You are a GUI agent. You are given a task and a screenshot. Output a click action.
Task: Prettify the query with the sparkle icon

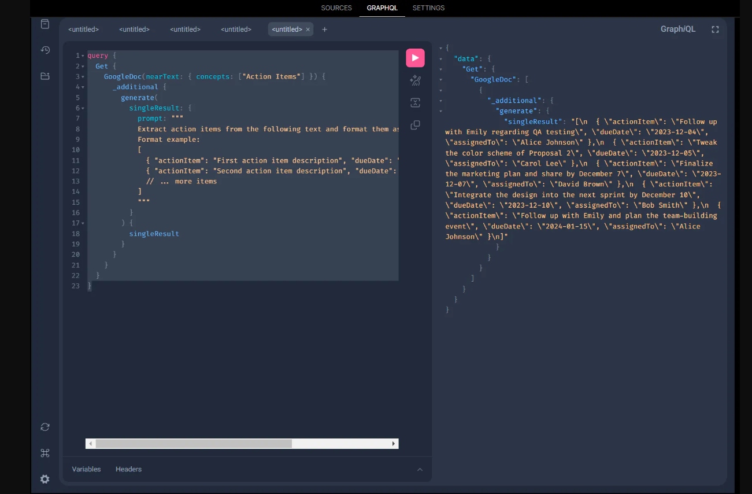click(415, 80)
